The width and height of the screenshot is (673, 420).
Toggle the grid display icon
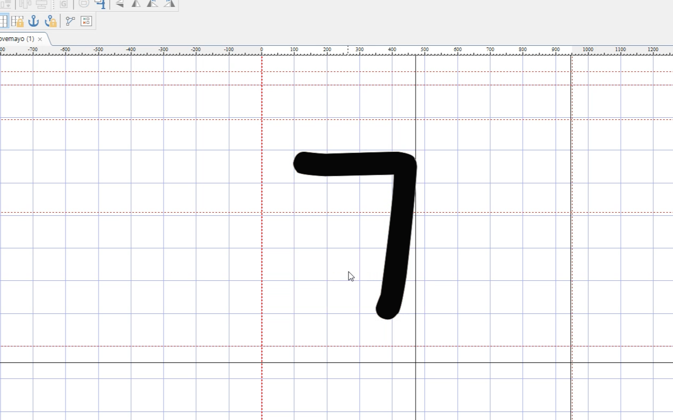click(3, 21)
